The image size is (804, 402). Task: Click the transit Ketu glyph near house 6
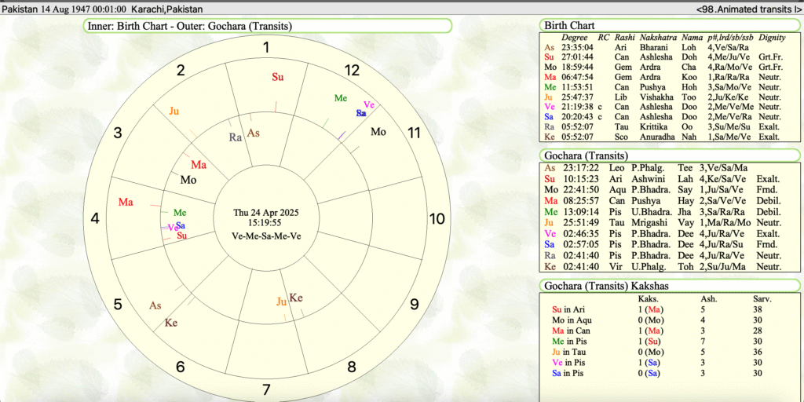(x=171, y=323)
